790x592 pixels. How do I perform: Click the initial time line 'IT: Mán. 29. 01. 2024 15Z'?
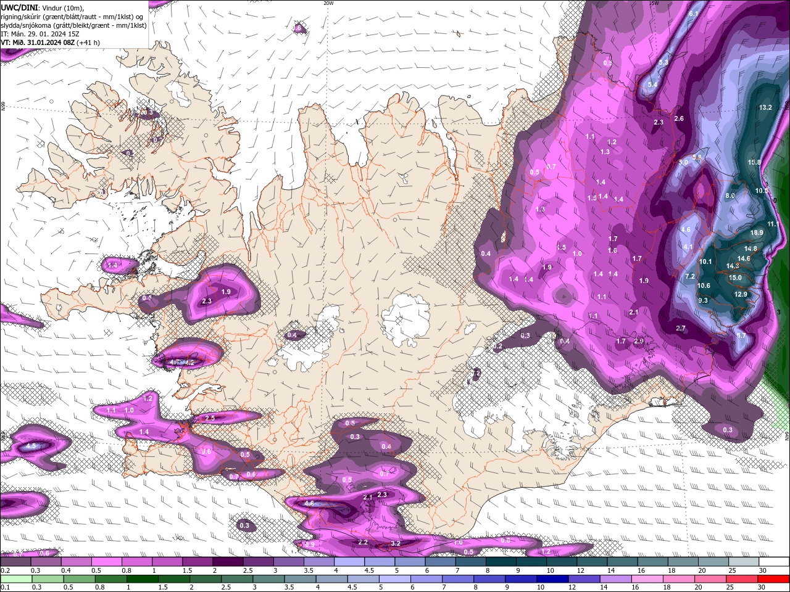click(x=40, y=34)
